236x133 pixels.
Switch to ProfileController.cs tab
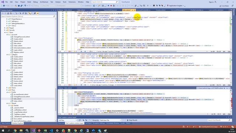tap(197, 10)
